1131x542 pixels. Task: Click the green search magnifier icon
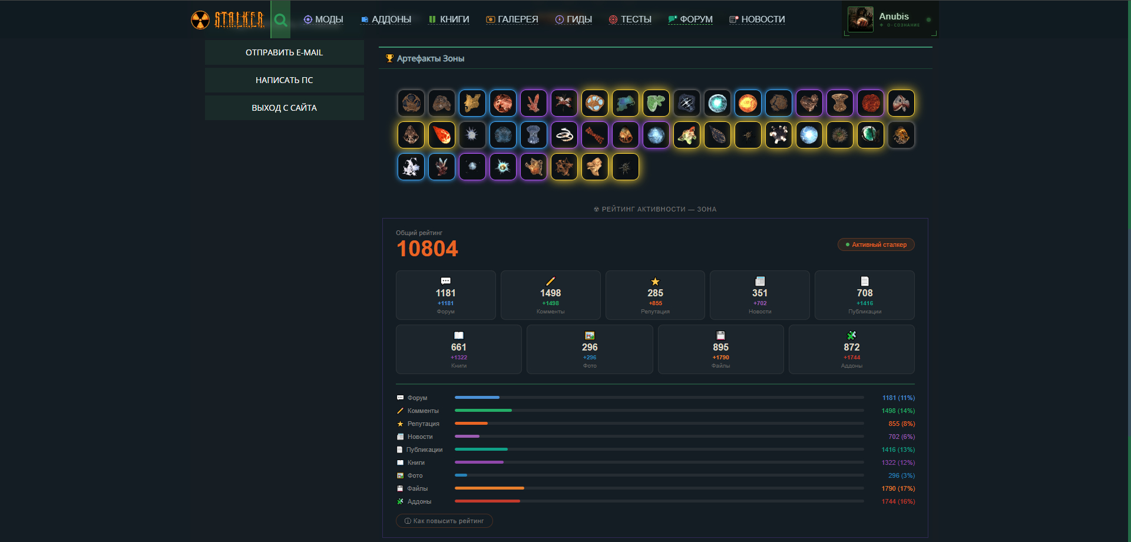[280, 19]
